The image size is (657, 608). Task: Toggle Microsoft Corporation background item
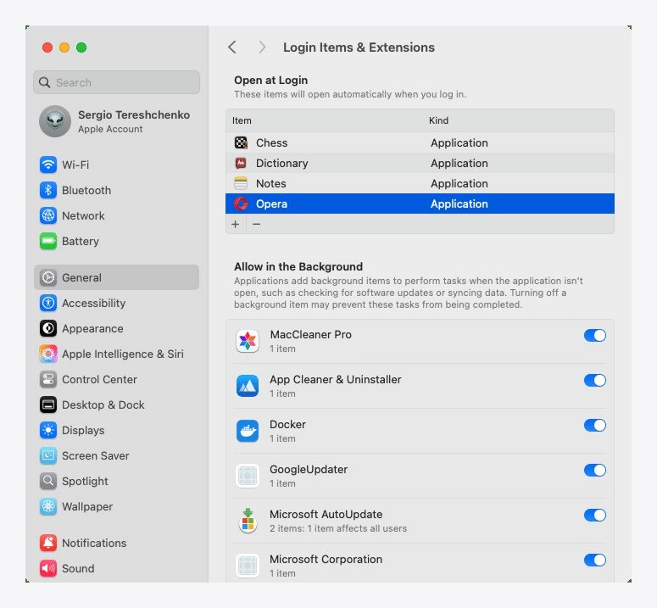click(x=595, y=560)
